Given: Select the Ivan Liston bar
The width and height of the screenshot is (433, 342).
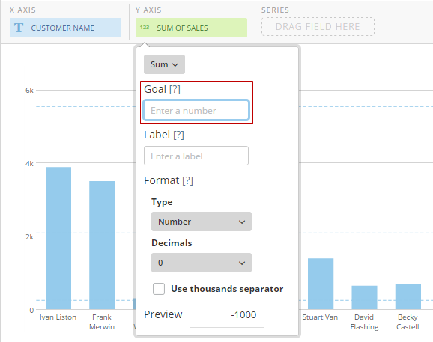Looking at the screenshot, I should [x=58, y=238].
